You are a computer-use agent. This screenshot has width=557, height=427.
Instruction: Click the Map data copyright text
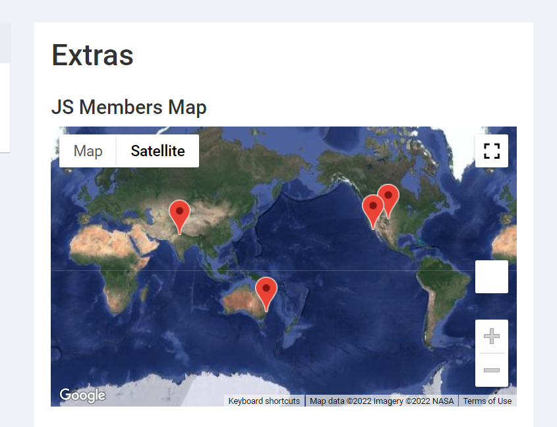click(382, 401)
